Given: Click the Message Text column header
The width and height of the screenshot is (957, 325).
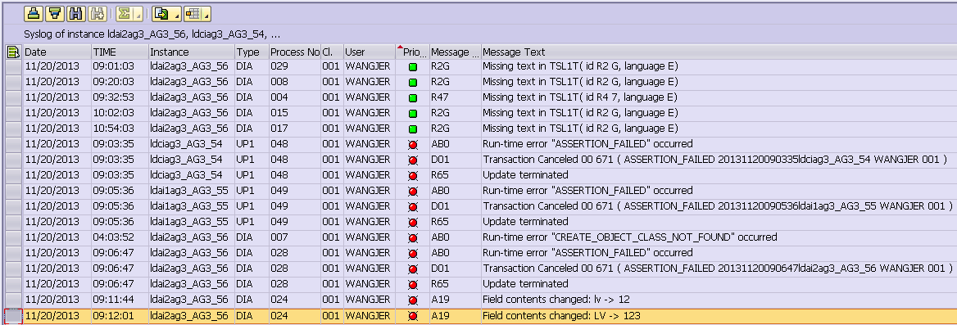Looking at the screenshot, I should coord(719,52).
